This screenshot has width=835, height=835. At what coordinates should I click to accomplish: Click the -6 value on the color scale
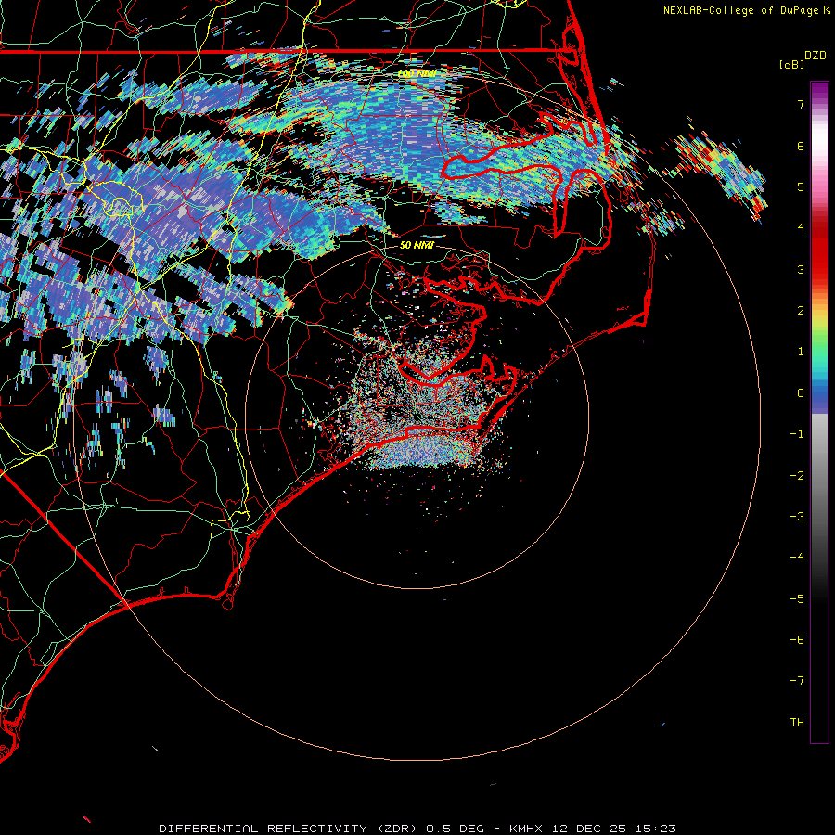(797, 640)
